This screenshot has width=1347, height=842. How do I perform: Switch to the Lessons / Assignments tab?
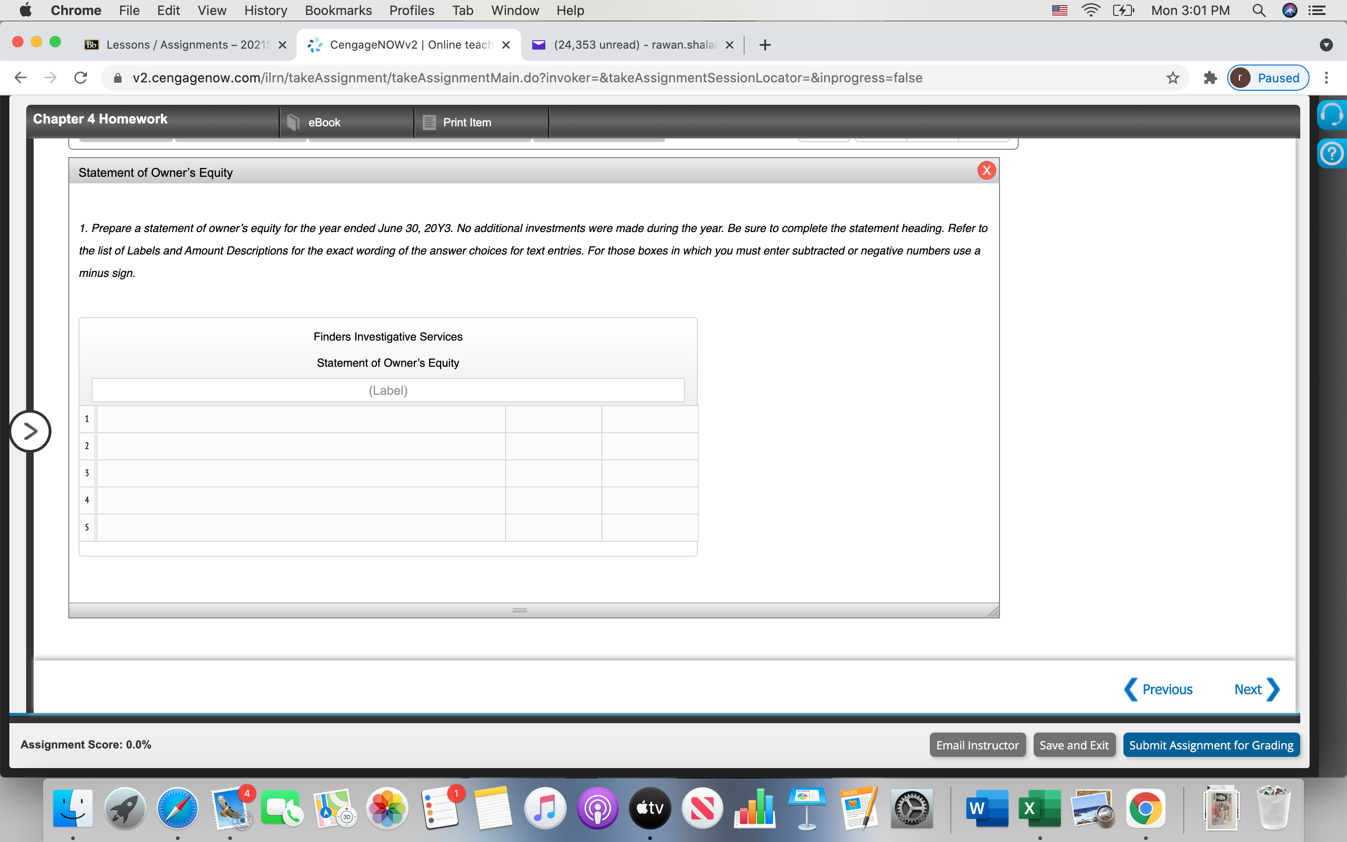(184, 44)
